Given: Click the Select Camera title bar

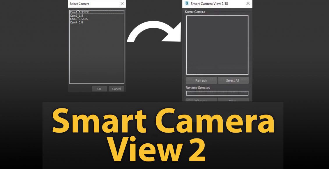Looking at the screenshot, I should coord(93,4).
